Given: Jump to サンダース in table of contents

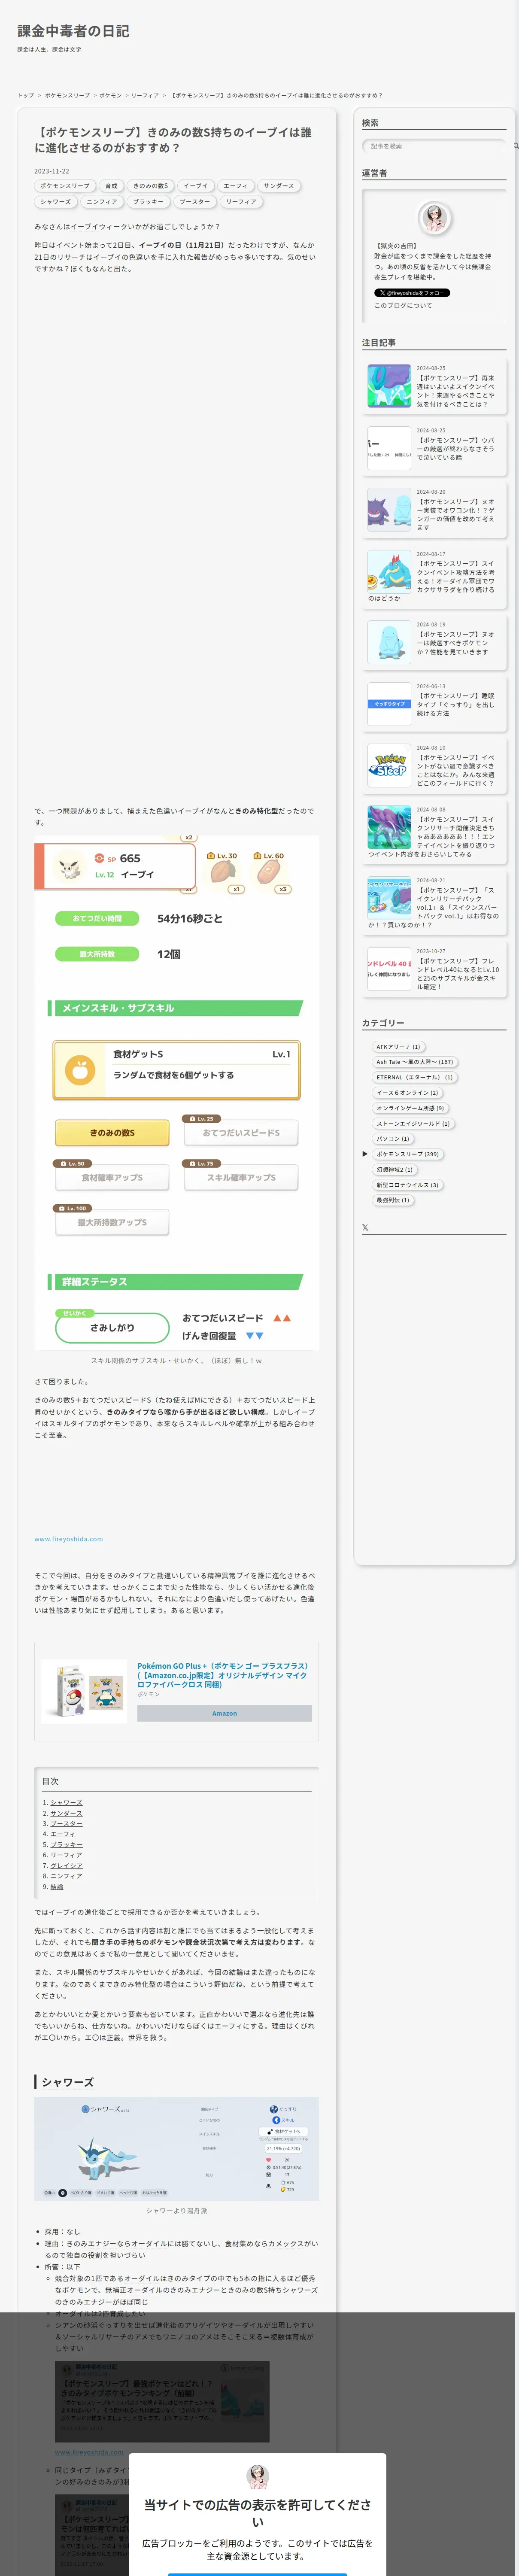Looking at the screenshot, I should point(67,1813).
